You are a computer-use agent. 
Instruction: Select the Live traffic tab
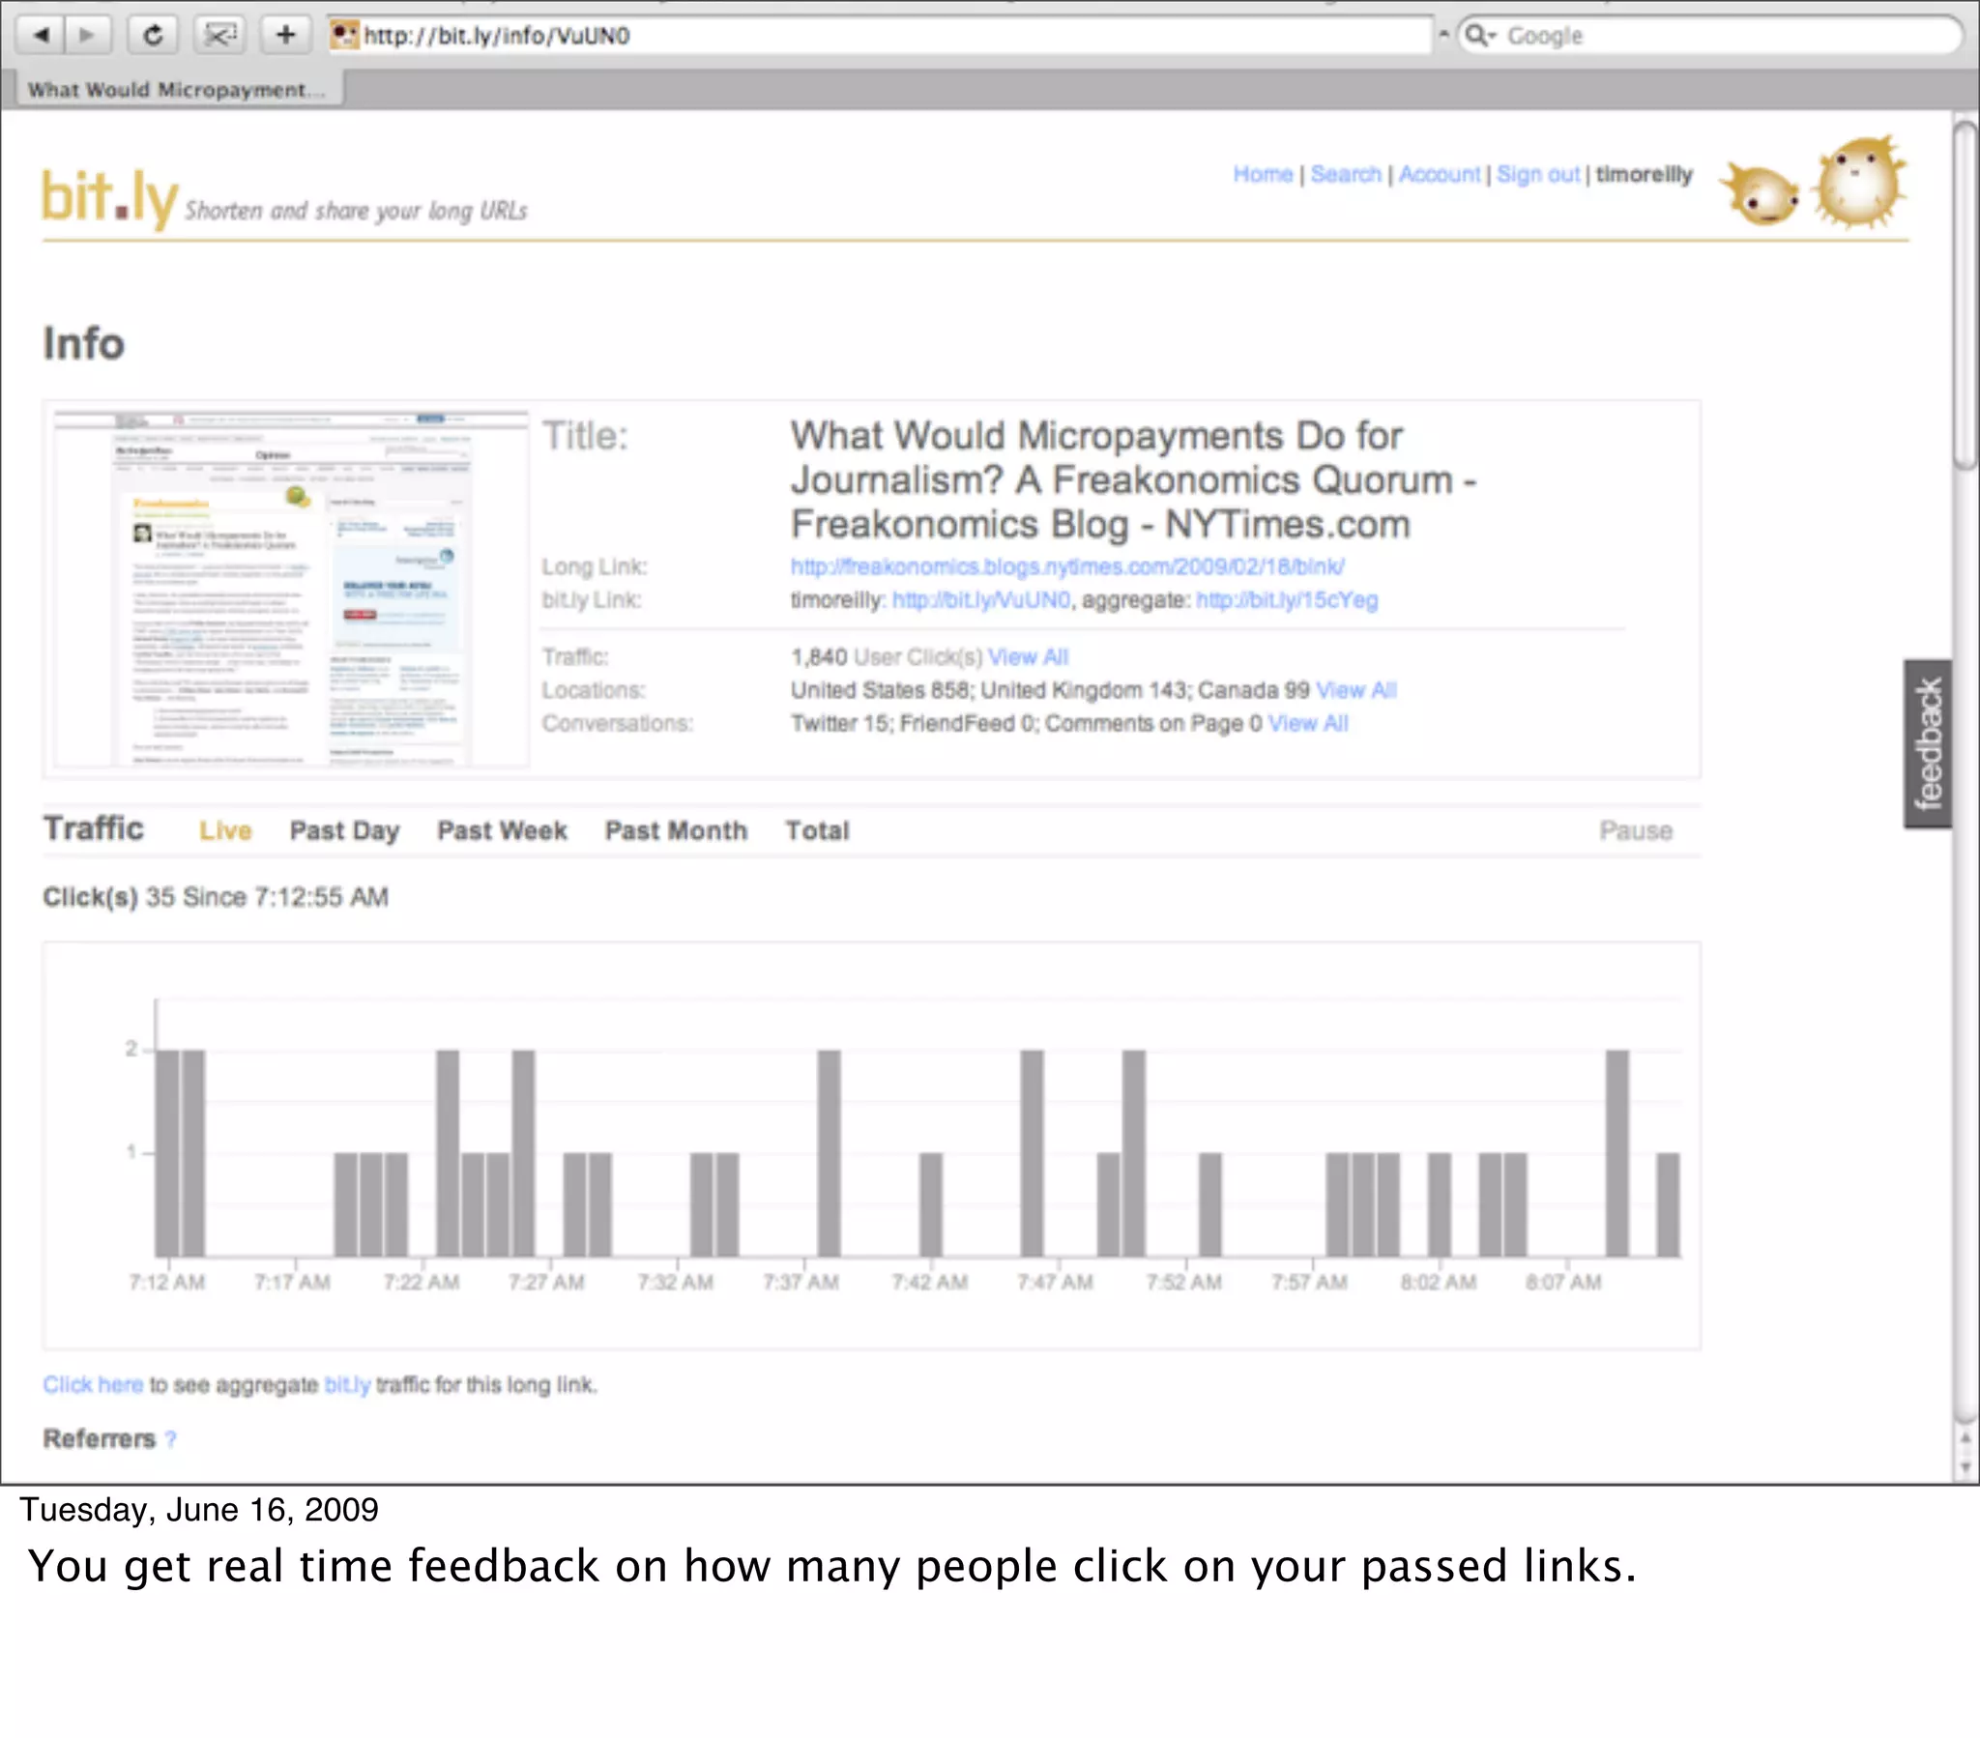(224, 830)
